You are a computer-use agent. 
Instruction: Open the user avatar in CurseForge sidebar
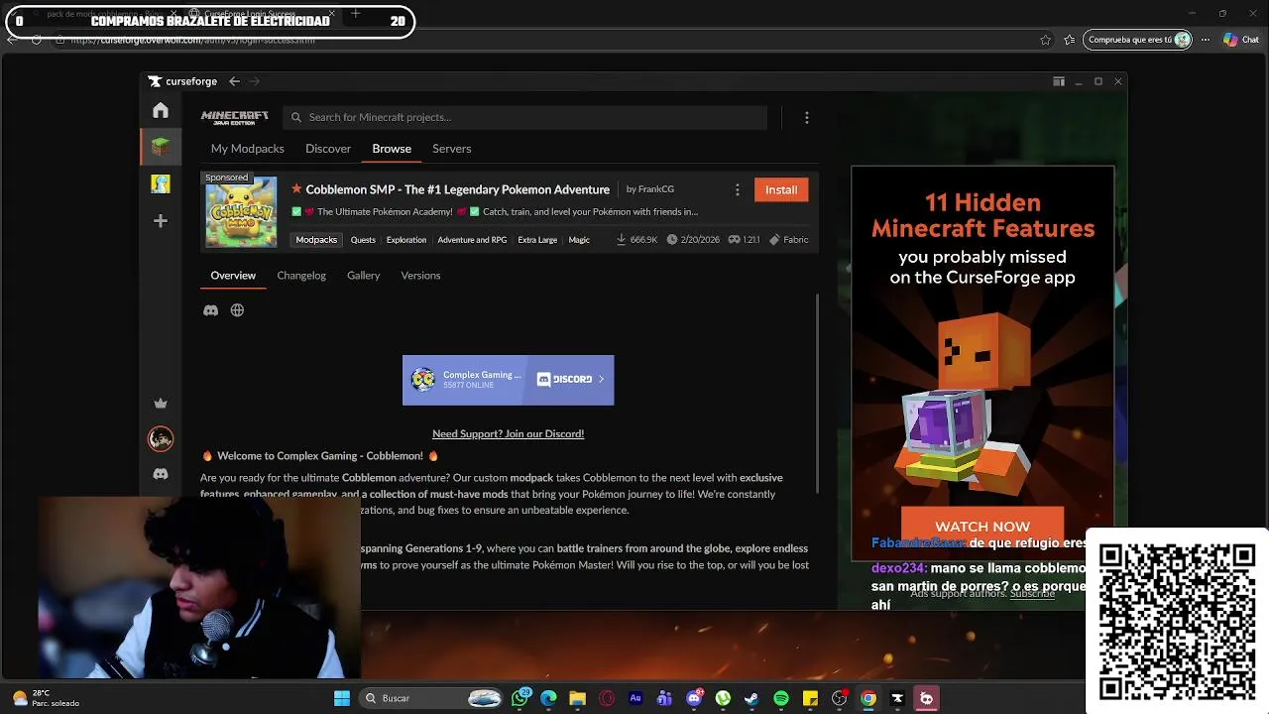[161, 438]
